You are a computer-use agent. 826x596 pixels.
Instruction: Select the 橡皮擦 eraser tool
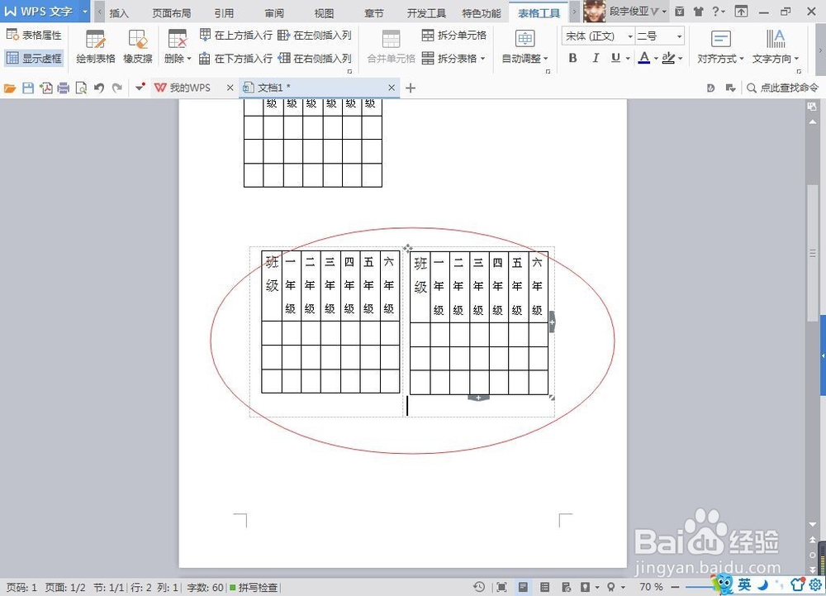tap(137, 47)
